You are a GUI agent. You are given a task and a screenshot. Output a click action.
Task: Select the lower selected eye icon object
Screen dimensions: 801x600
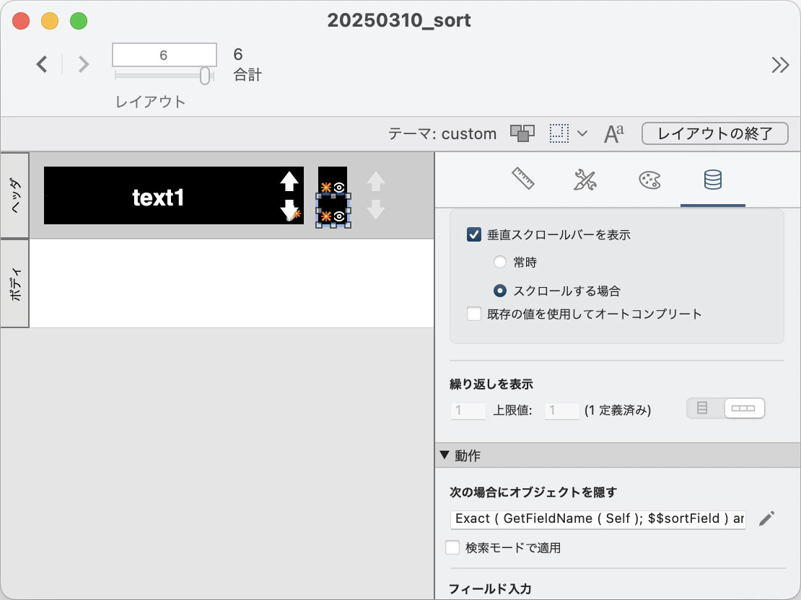(x=333, y=210)
